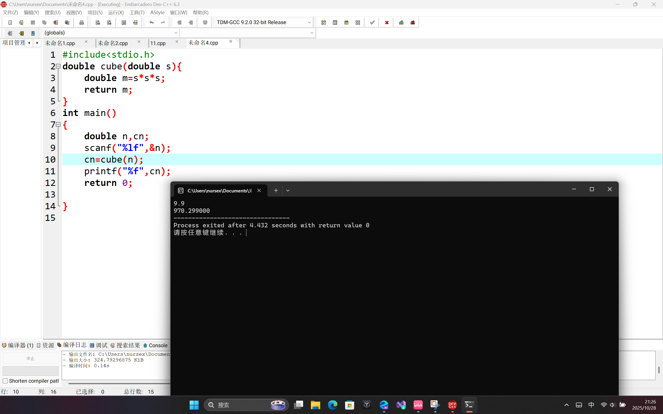Screen dimensions: 663x414
Task: Toggle Shorten compiler paths checkbox
Action: [x=5, y=381]
